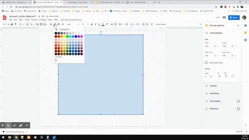Click the Insert link icon
The image size is (249, 140).
pos(112,24)
